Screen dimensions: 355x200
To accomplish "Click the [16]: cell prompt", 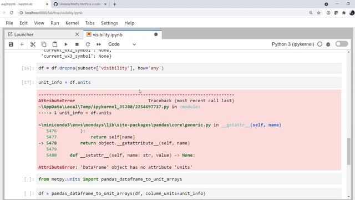I will (28, 68).
